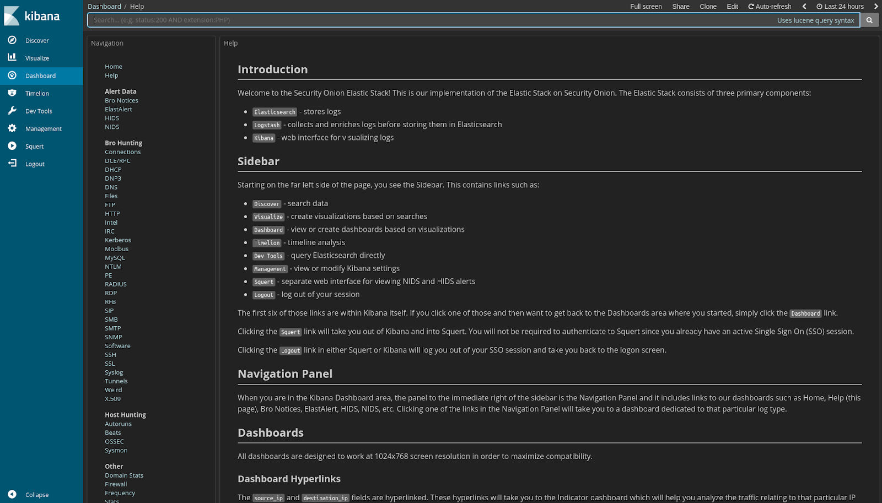This screenshot has width=882, height=503.
Task: Open the SSH dashboard
Action: click(110, 355)
